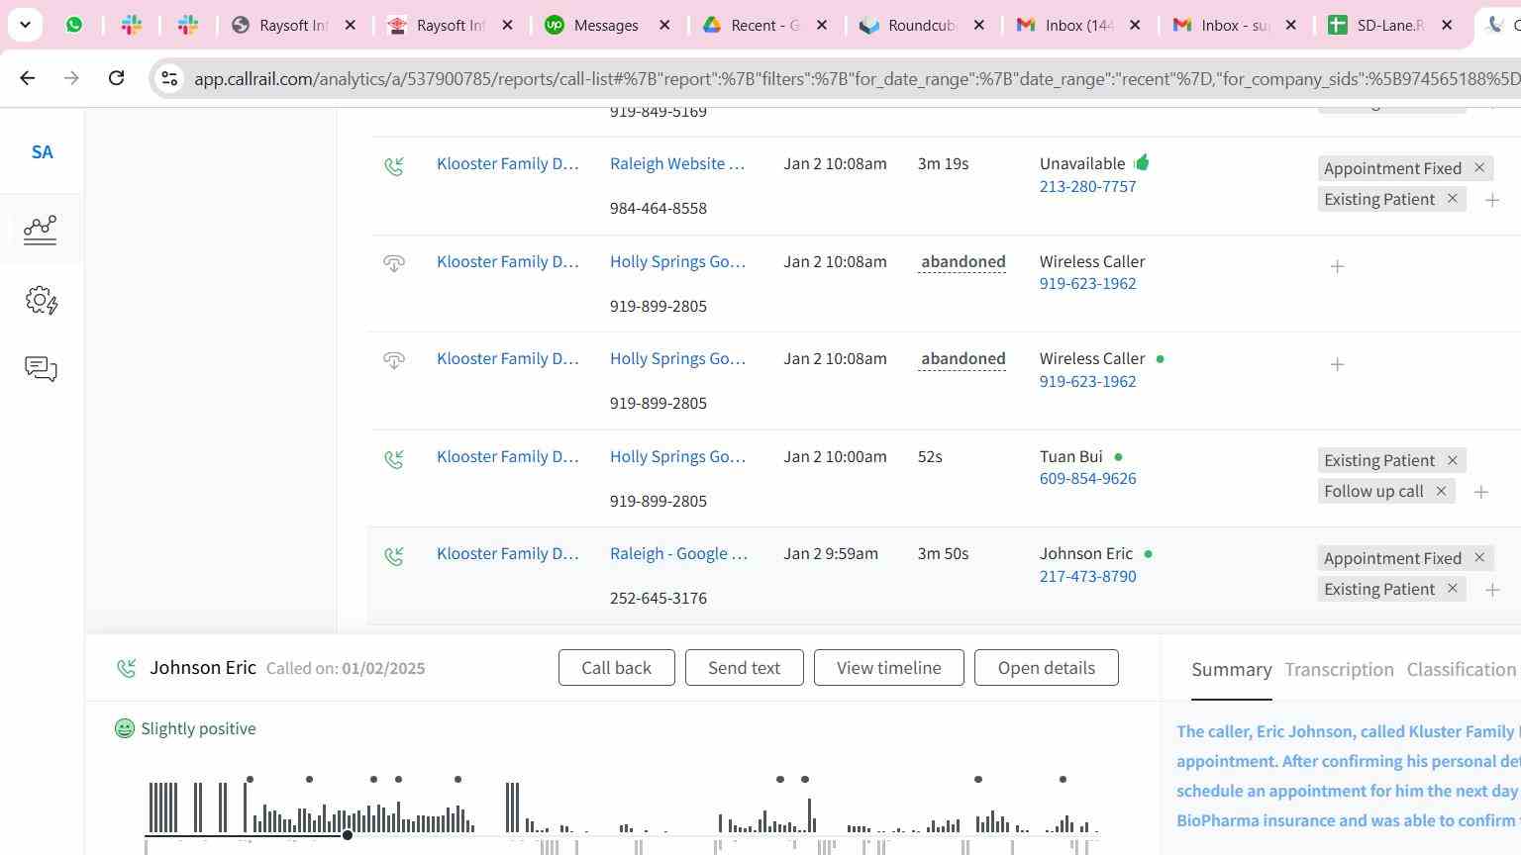Click inbound call icon in Johnson Eric row

click(x=394, y=556)
